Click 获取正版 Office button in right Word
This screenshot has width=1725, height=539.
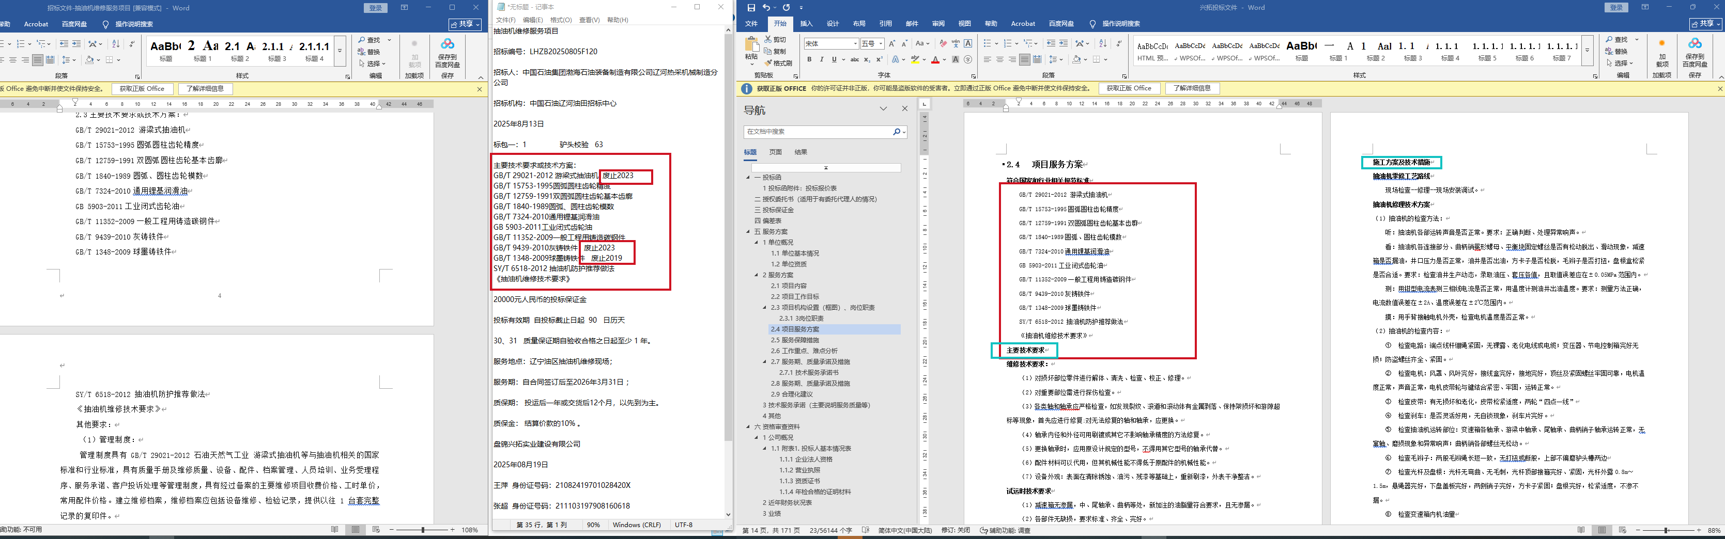click(1129, 88)
